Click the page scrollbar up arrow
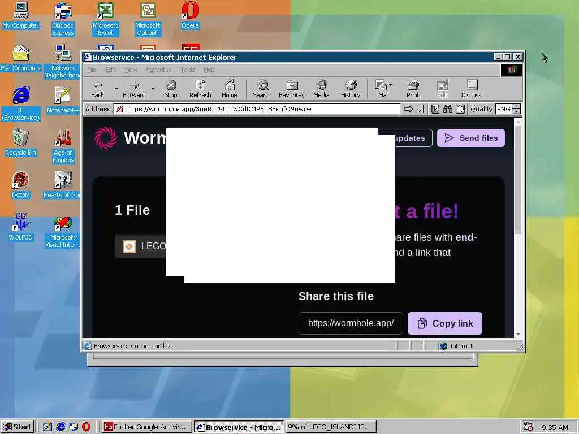 [x=518, y=122]
